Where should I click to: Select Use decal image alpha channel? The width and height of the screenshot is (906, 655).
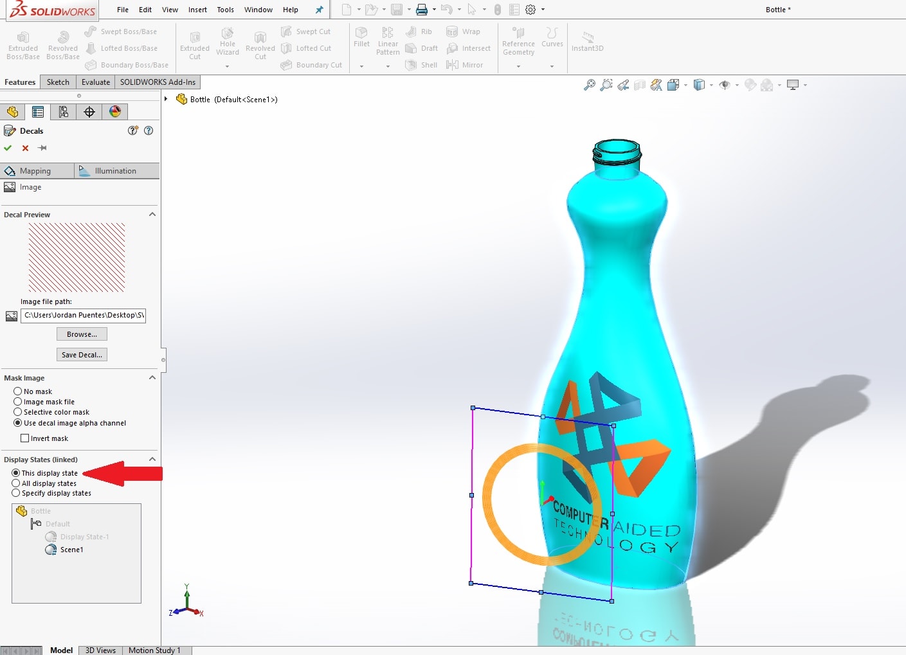18,423
